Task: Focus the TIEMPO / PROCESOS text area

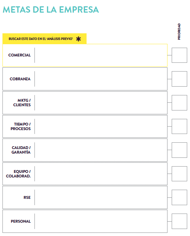Action: coord(101,127)
